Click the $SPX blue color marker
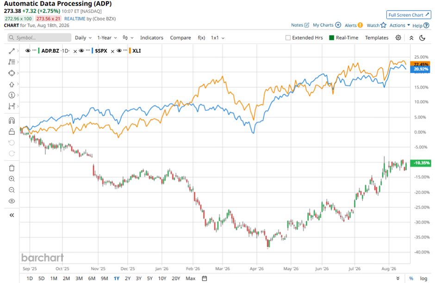This screenshot has height=283, width=435. pos(92,51)
